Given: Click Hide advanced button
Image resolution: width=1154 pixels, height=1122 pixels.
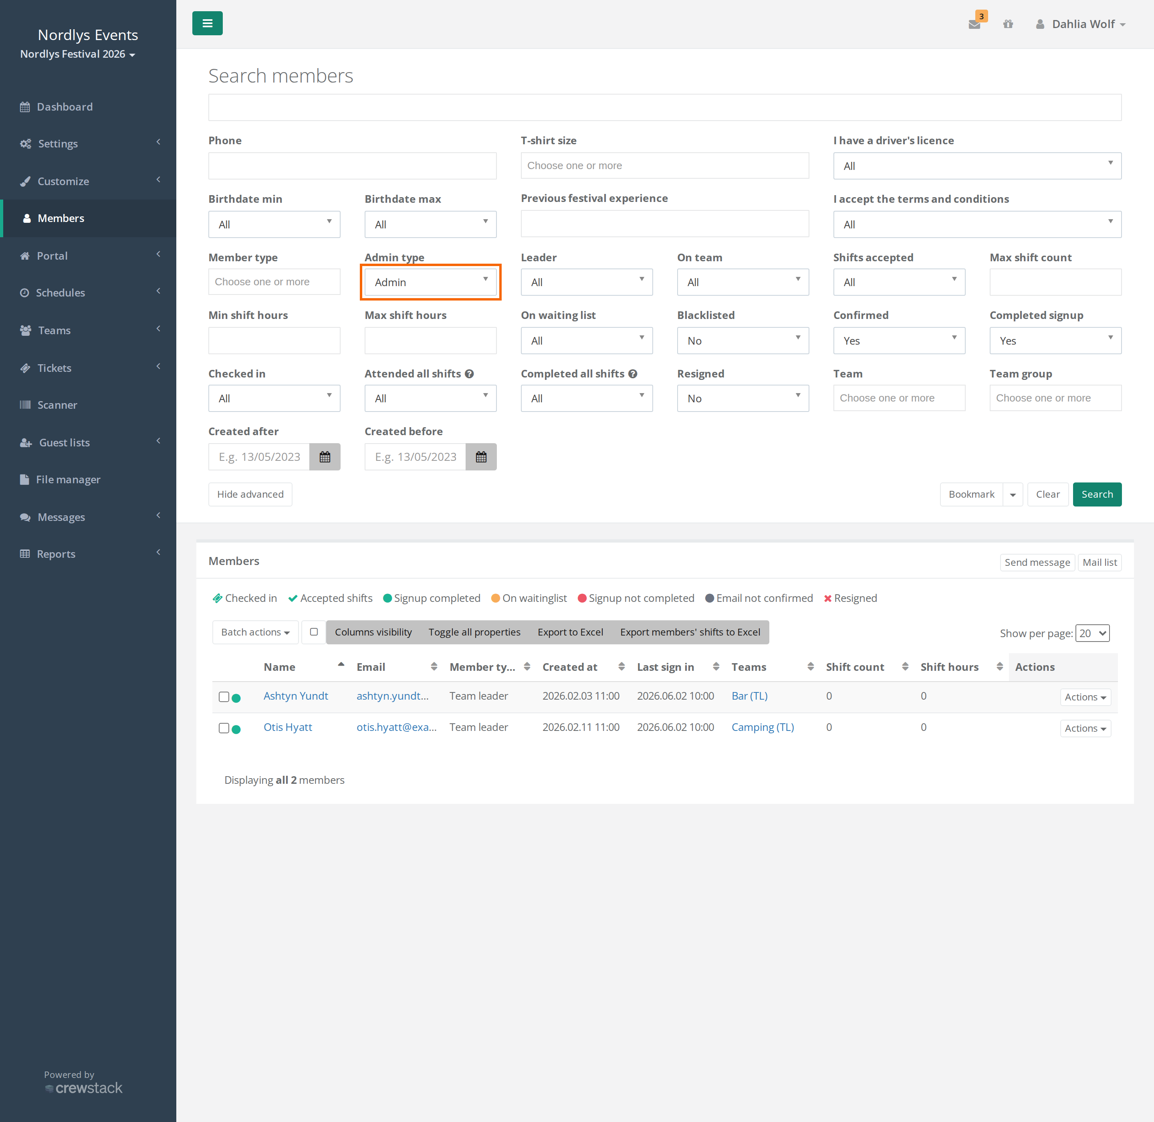Looking at the screenshot, I should [250, 494].
